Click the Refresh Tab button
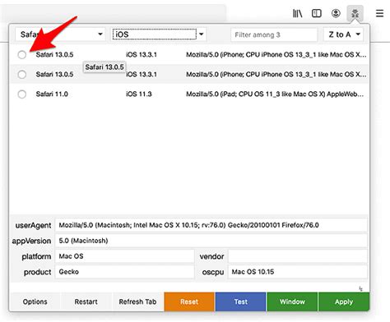The height and width of the screenshot is (322, 390). click(x=137, y=301)
